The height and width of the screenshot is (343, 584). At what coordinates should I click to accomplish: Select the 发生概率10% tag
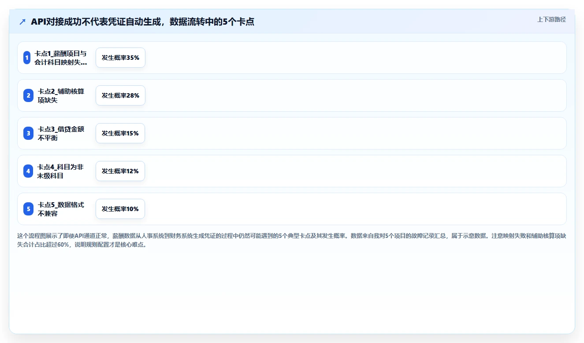120,209
